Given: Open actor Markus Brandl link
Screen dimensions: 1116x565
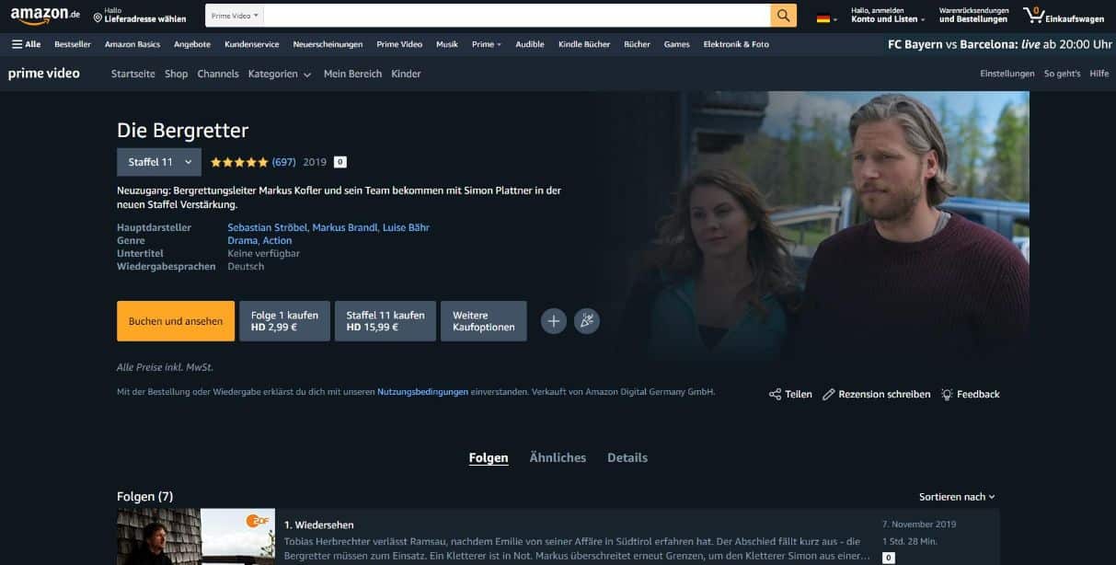Looking at the screenshot, I should [345, 227].
